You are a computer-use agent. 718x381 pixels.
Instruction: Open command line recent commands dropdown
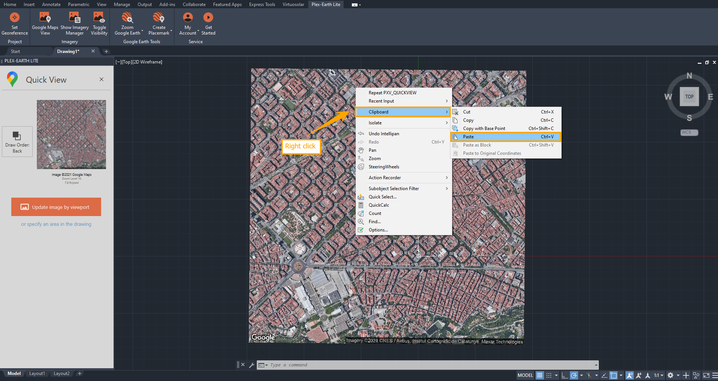263,365
